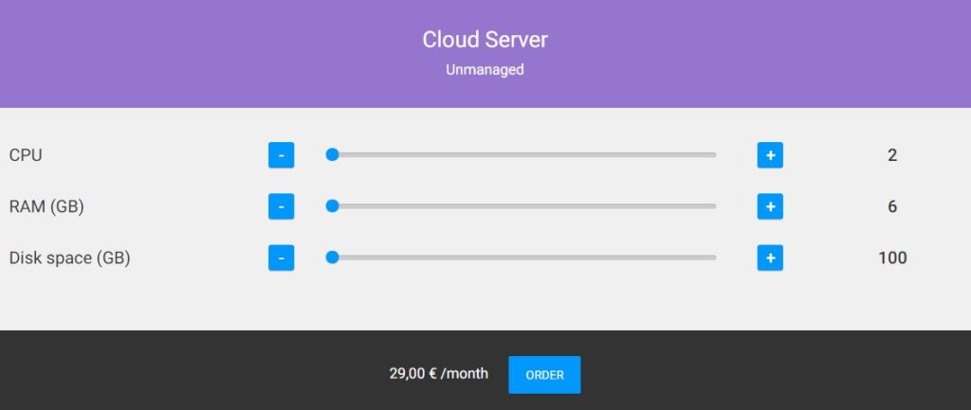Reduce Disk space with minus button
Screen dimensions: 971x410
pos(281,258)
